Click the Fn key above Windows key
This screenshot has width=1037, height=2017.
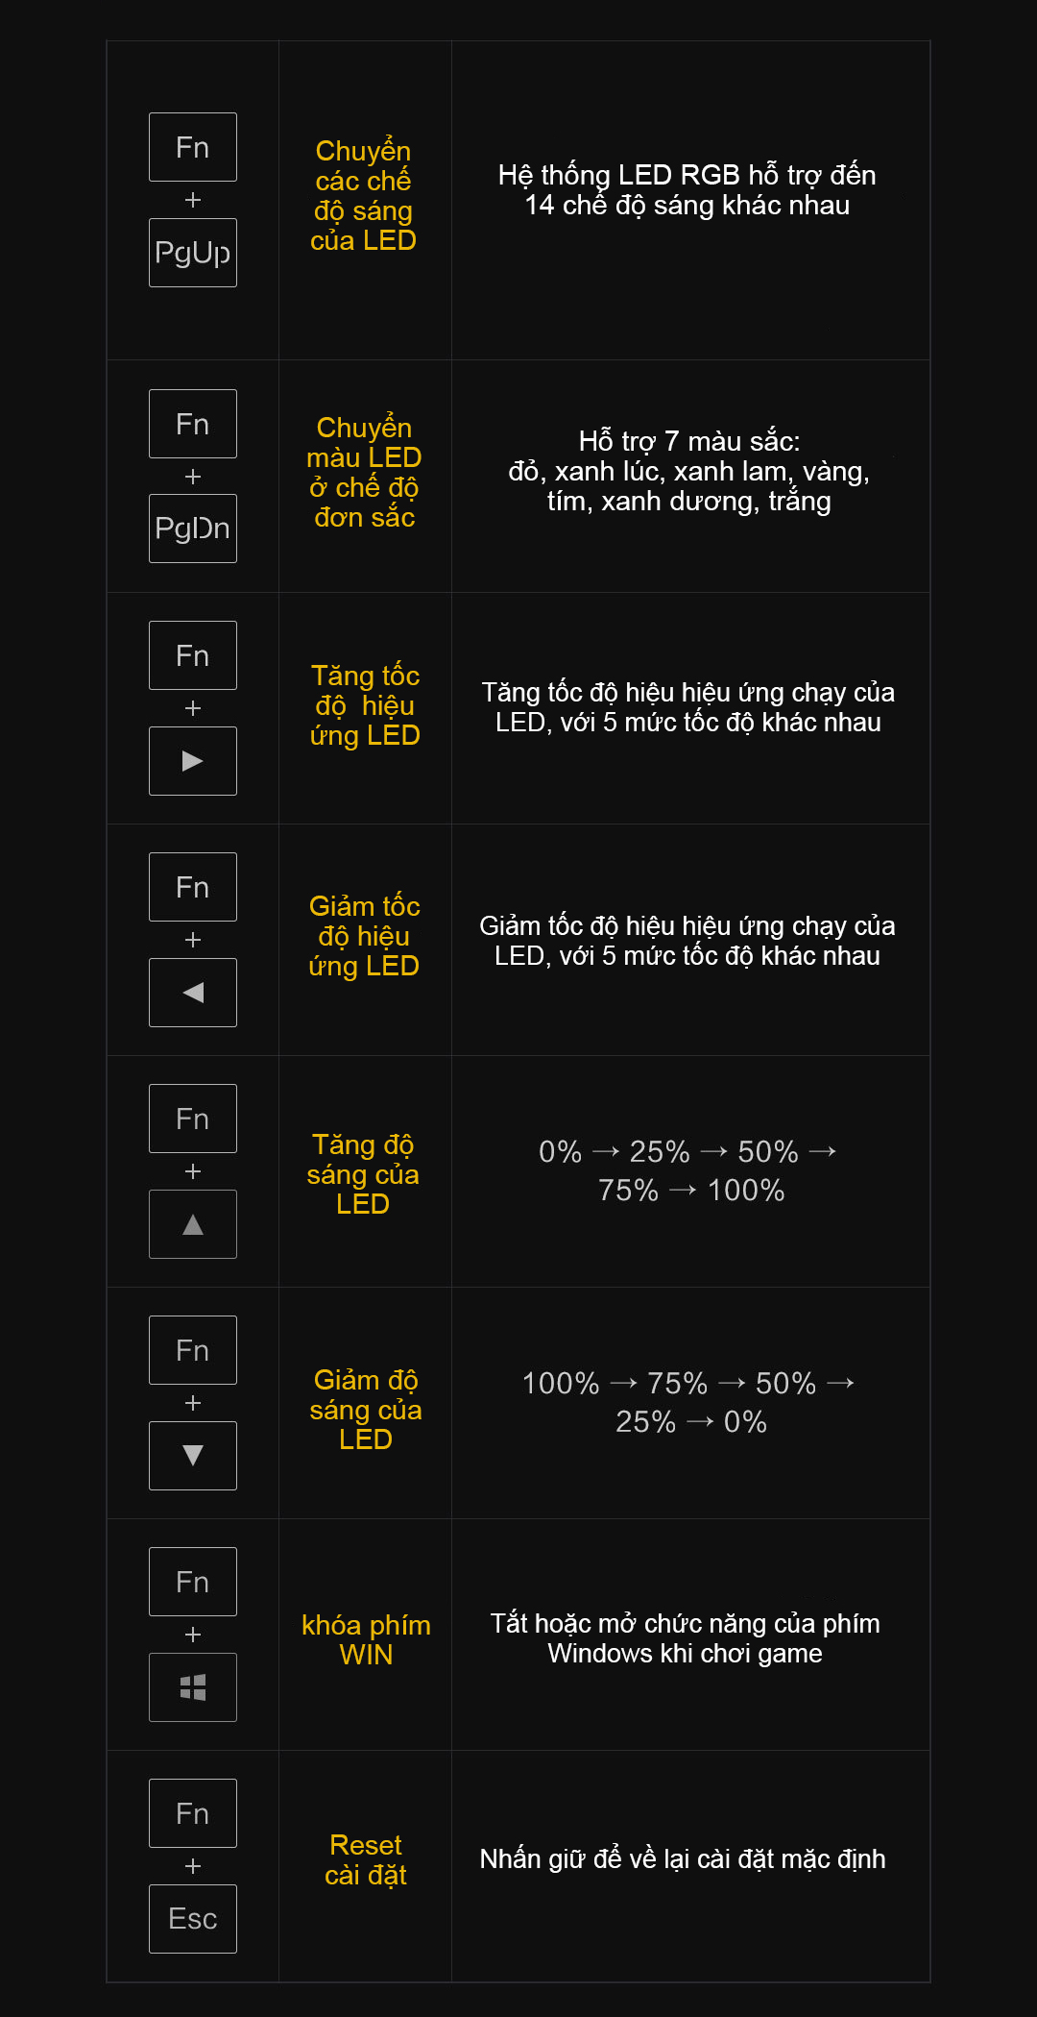click(192, 1582)
